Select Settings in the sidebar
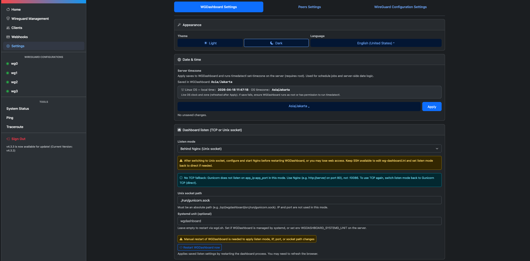Screen dimensions: 530x261 point(44,46)
